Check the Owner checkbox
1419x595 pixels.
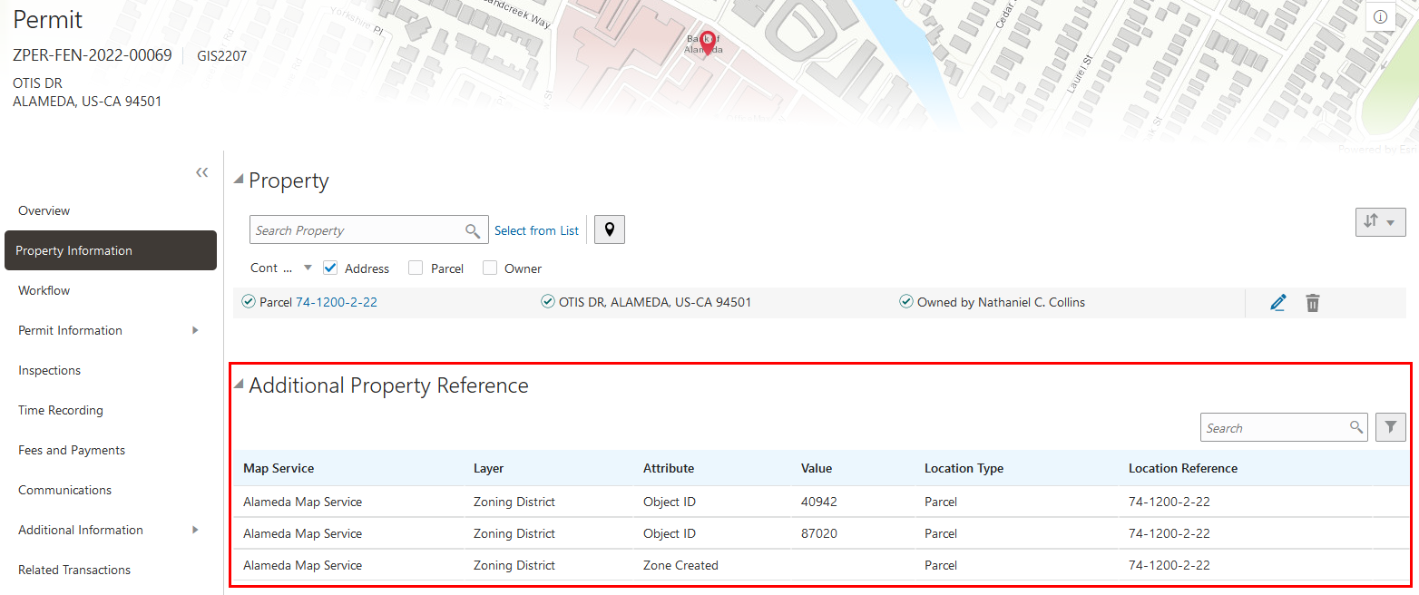[490, 268]
